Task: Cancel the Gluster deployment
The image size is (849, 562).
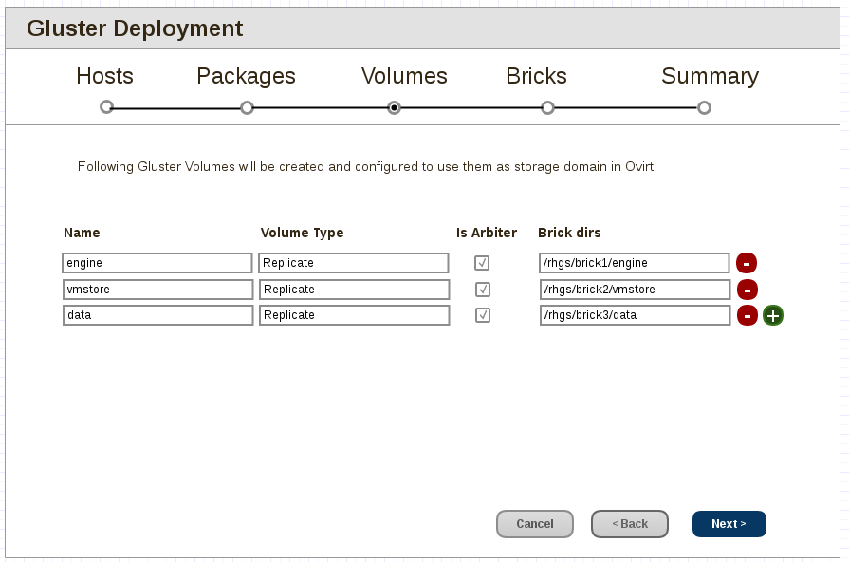Action: coord(534,523)
